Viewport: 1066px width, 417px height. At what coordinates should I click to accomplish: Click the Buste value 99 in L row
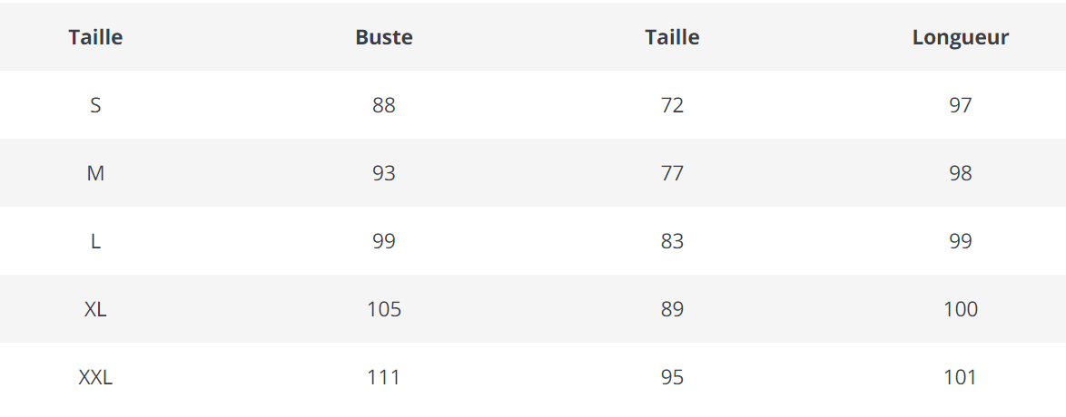click(x=383, y=241)
